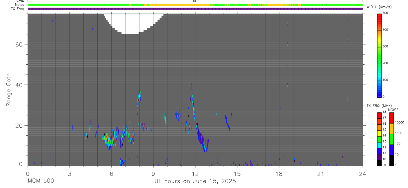Click the "18" tick on TX FRQ legend
This screenshot has height=188, width=408.
tap(385, 112)
